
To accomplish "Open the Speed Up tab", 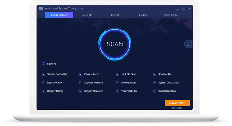I will (x=87, y=15).
